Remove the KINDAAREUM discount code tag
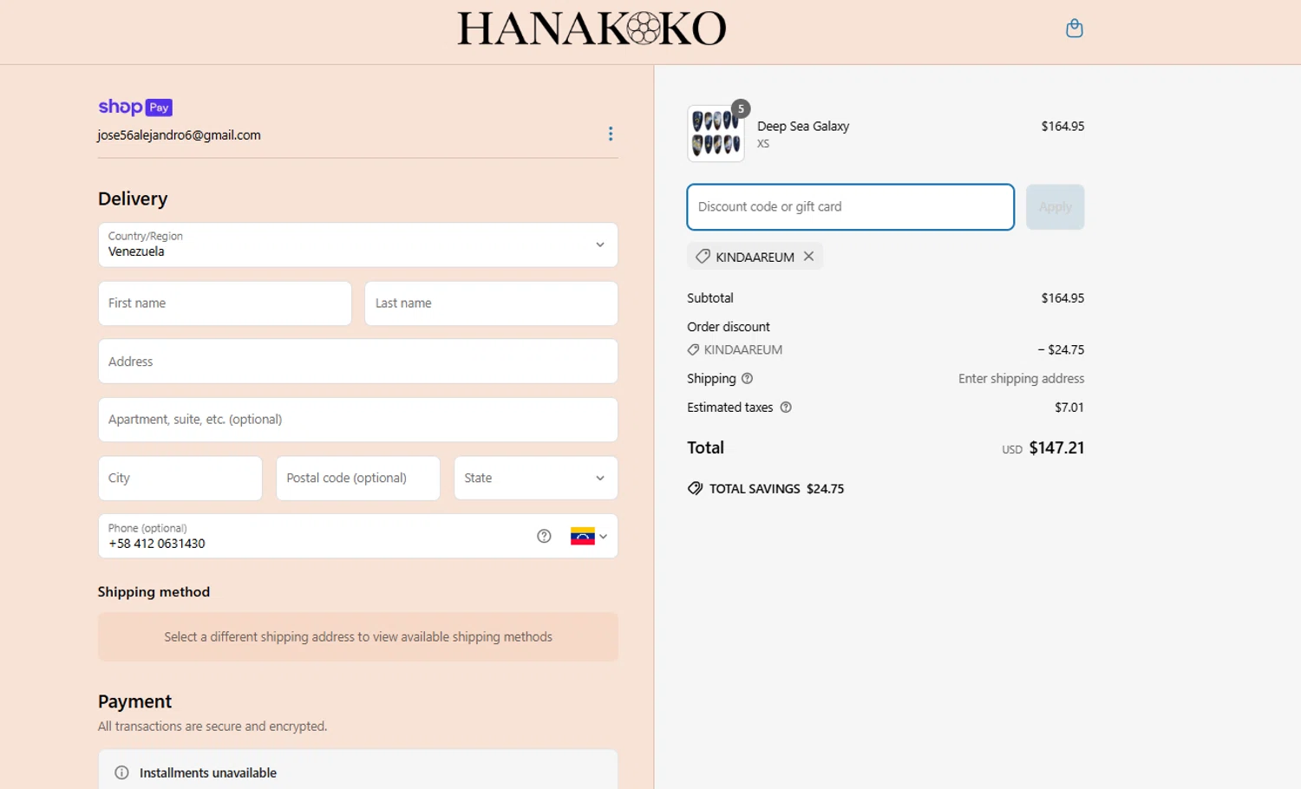The width and height of the screenshot is (1301, 789). 808,257
